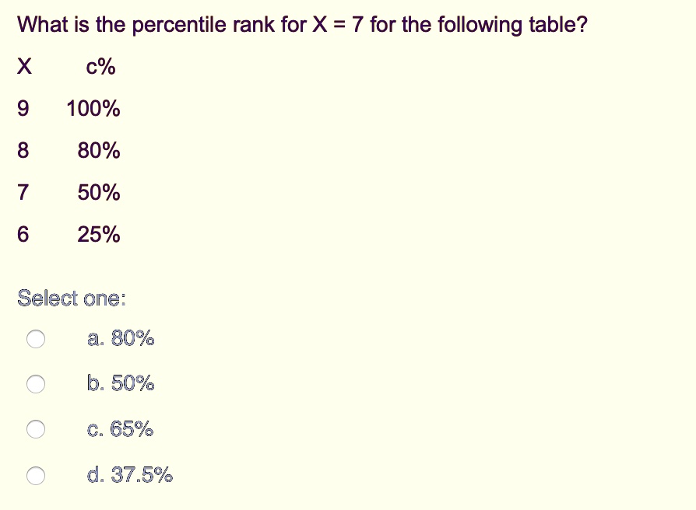Click the answer label a. 80%

121,338
